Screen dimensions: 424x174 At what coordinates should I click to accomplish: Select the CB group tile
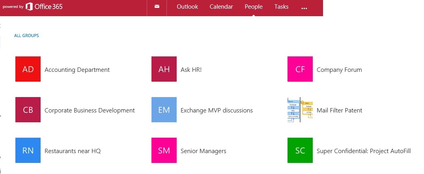(28, 110)
